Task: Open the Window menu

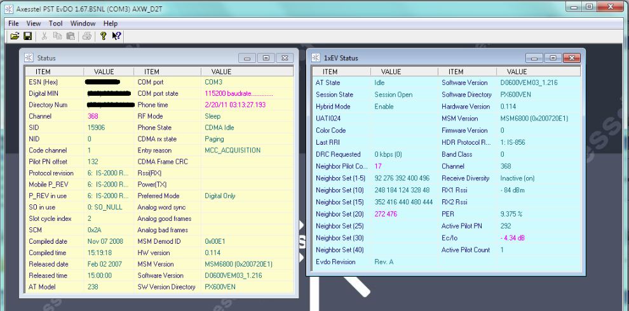Action: (x=83, y=23)
